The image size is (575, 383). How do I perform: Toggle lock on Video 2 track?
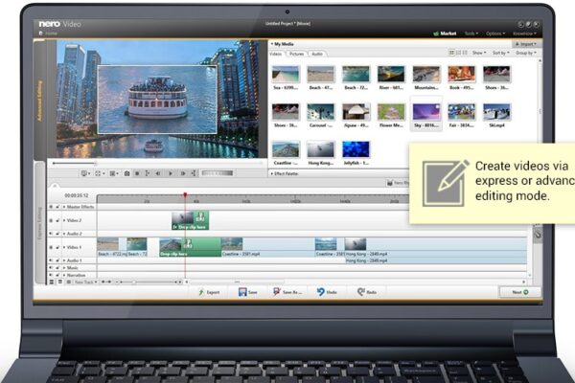click(x=57, y=220)
